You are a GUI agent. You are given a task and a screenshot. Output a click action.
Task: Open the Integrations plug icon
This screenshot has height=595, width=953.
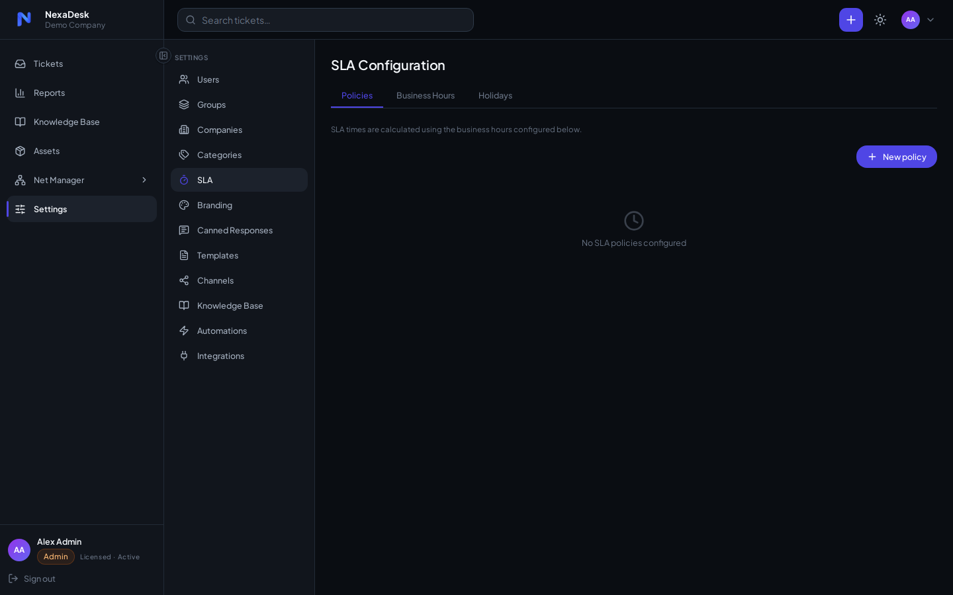tap(184, 356)
